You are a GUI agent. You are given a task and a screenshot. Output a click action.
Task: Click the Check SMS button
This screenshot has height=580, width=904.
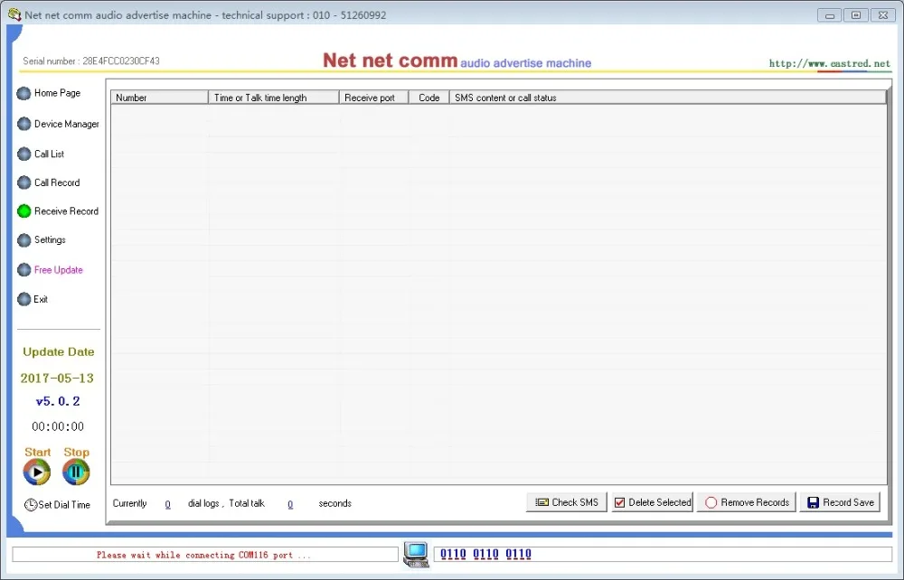567,502
